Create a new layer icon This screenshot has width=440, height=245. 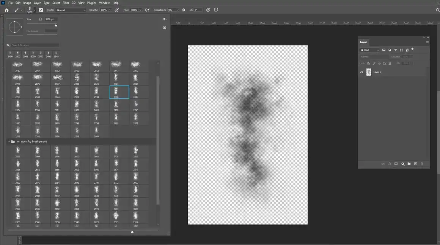pos(416,164)
